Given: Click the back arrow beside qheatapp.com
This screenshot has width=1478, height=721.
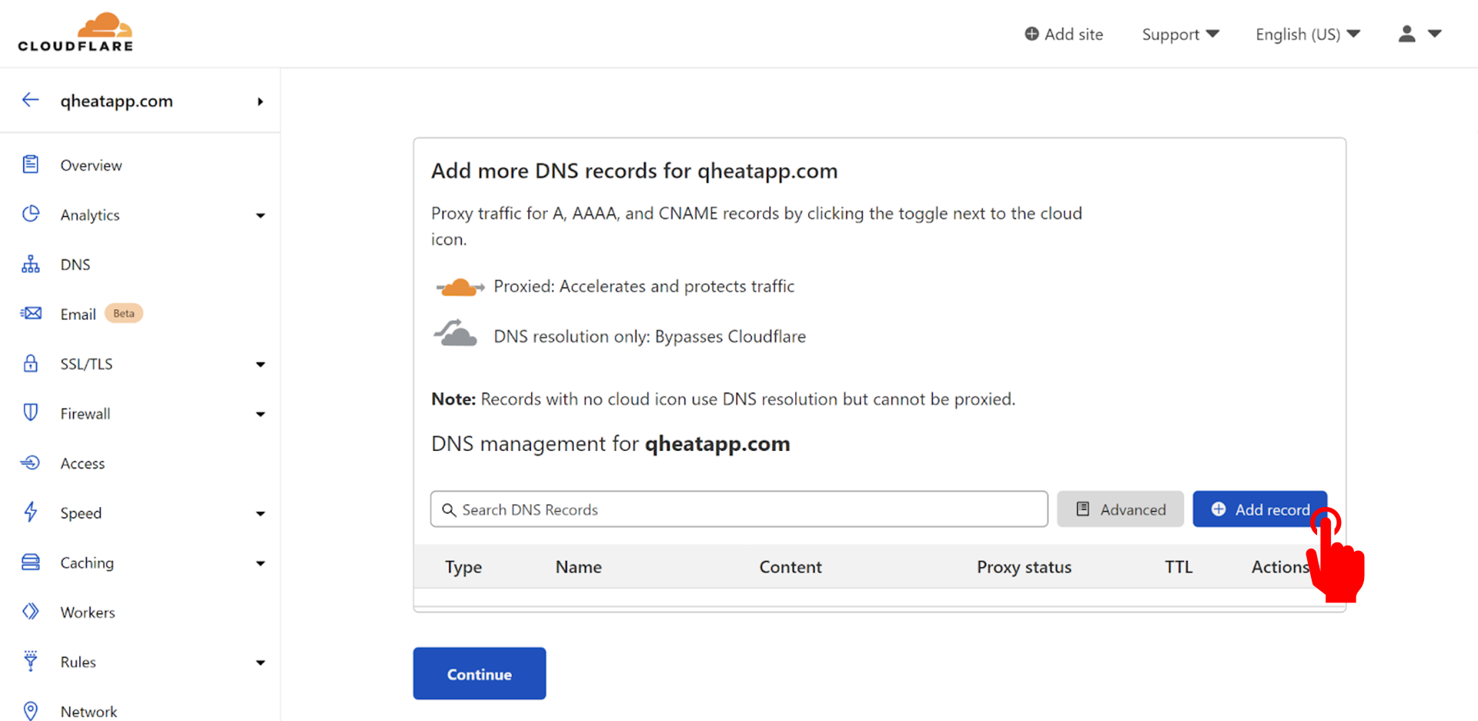Looking at the screenshot, I should pos(30,100).
